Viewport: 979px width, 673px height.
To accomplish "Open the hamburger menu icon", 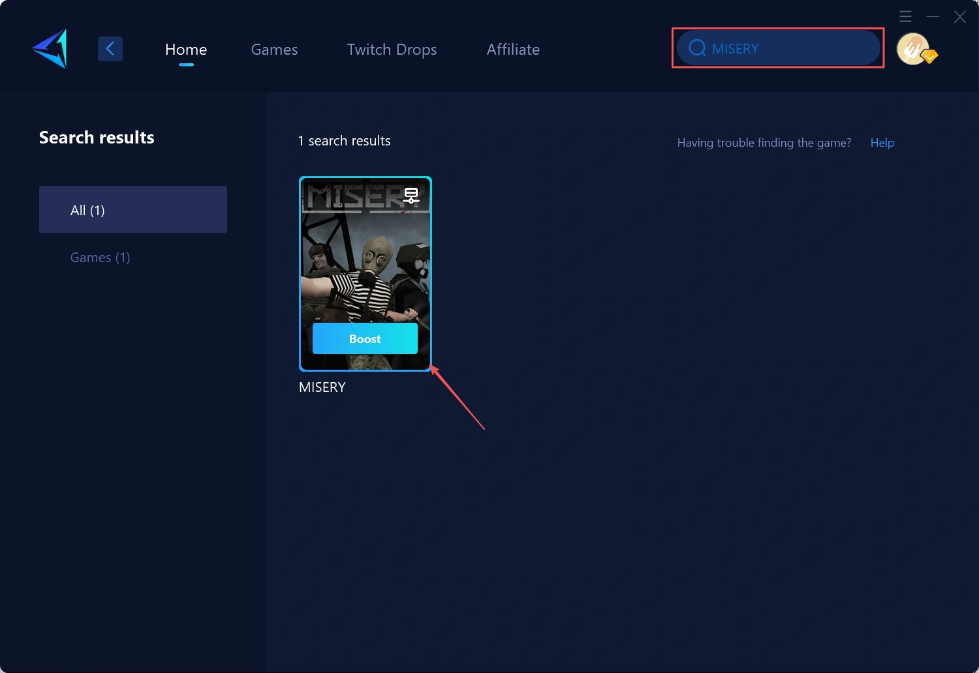I will pos(905,16).
